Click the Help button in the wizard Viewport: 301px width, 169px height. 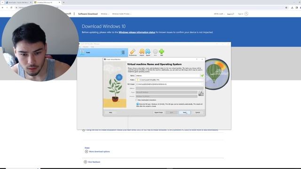(111, 113)
